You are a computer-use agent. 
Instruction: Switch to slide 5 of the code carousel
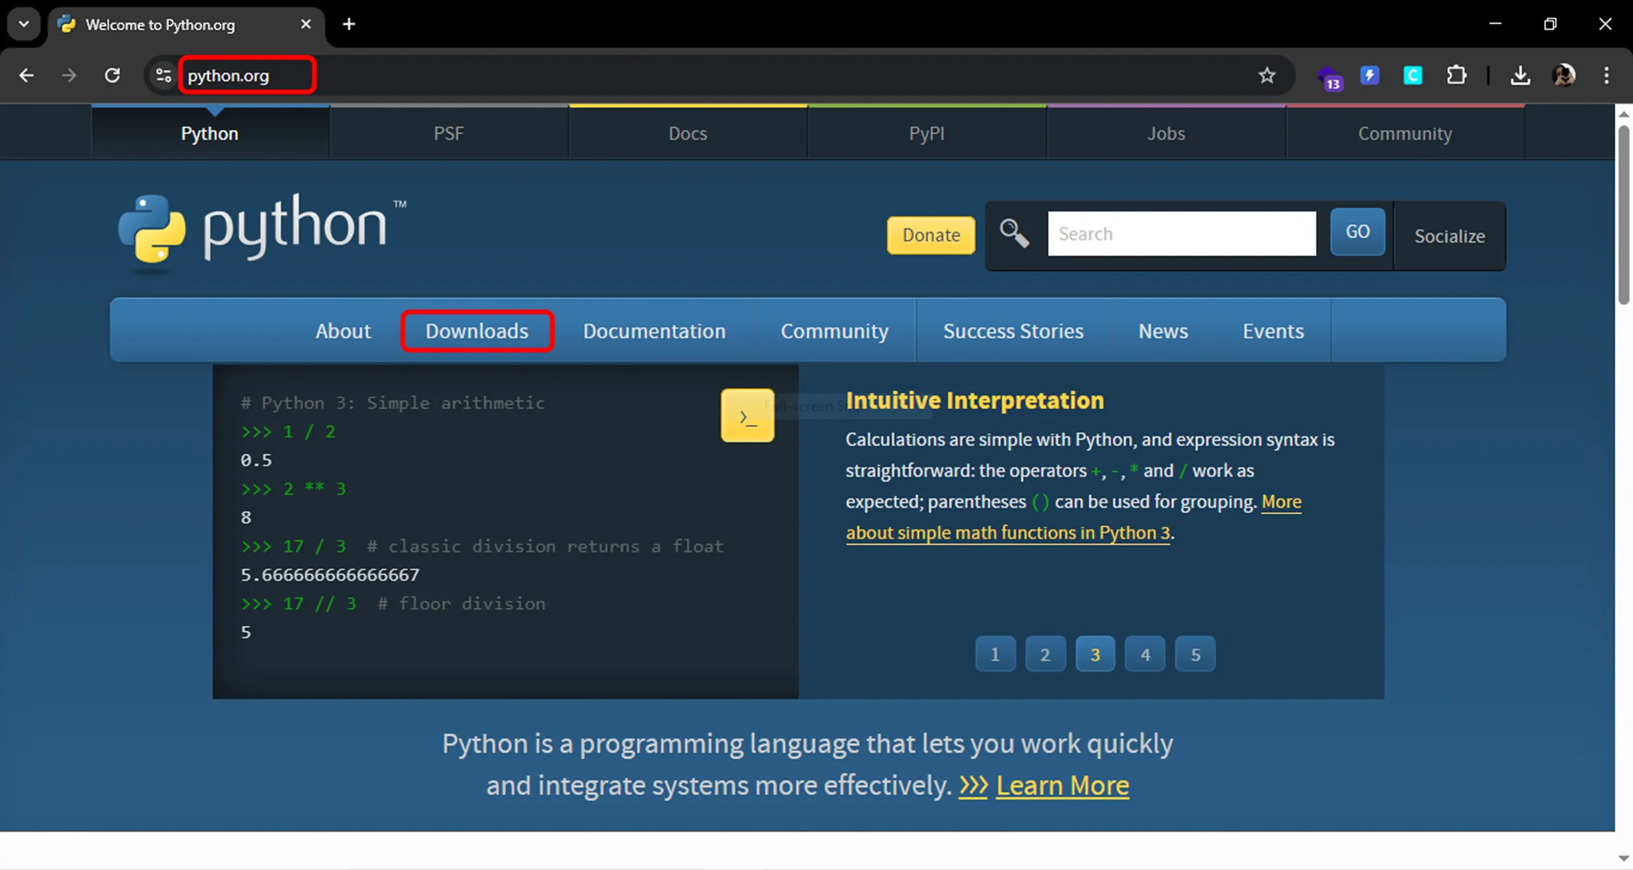pos(1195,654)
